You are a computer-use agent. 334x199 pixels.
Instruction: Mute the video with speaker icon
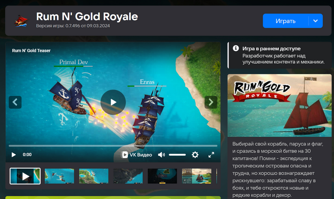click(161, 155)
